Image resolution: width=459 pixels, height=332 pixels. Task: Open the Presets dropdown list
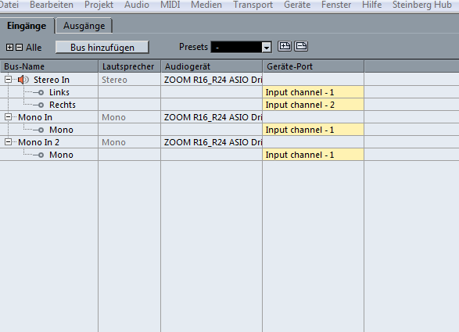point(267,47)
